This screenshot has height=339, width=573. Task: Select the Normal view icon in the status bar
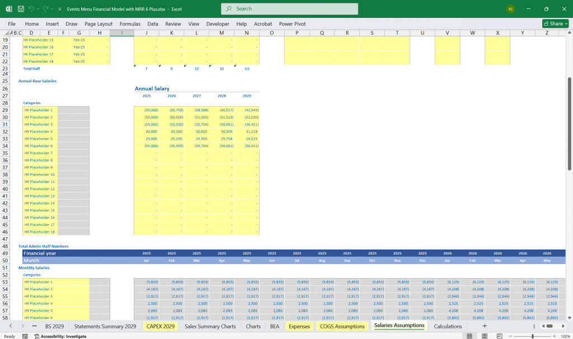470,335
